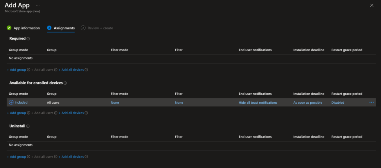Screen dimensions: 381x168
Task: Click info icon after Available Add all devices
Action: [86, 113]
